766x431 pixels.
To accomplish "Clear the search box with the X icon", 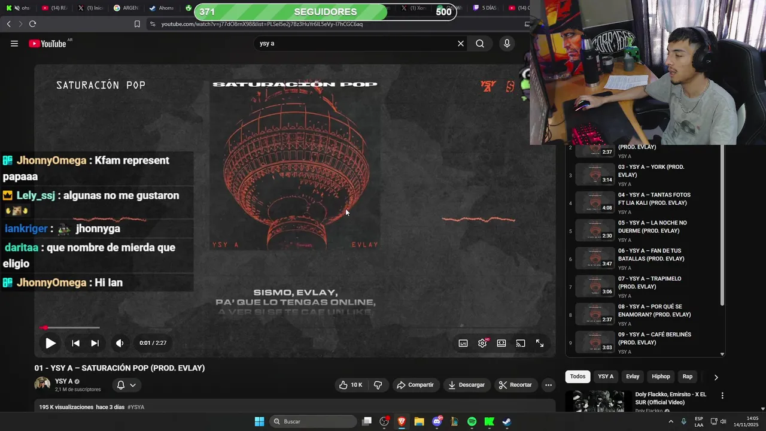I will point(461,44).
